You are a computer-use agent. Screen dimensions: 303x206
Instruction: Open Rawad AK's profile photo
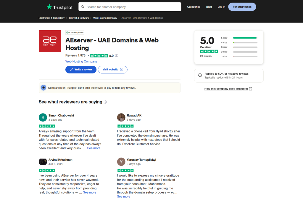coord(121,117)
